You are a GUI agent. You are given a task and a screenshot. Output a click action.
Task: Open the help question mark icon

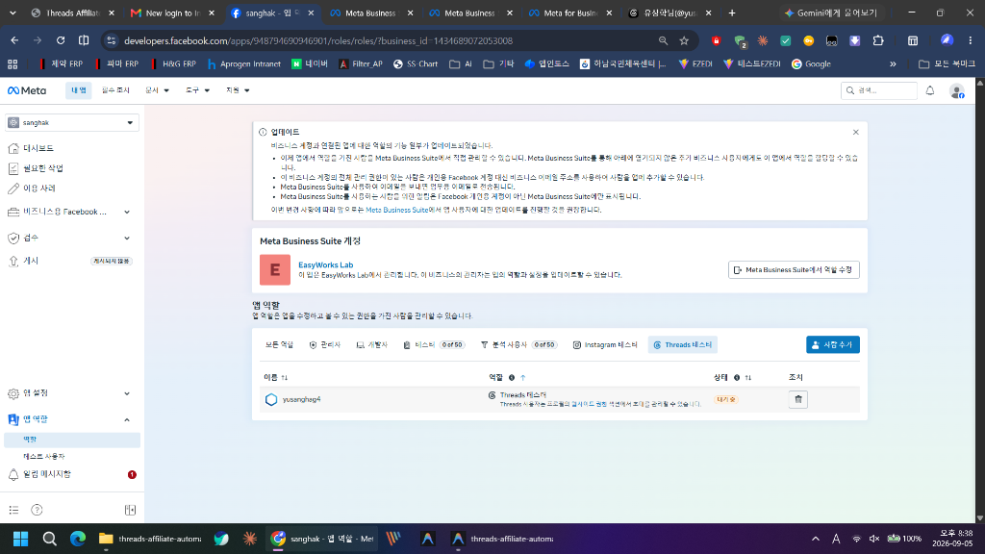tap(38, 510)
